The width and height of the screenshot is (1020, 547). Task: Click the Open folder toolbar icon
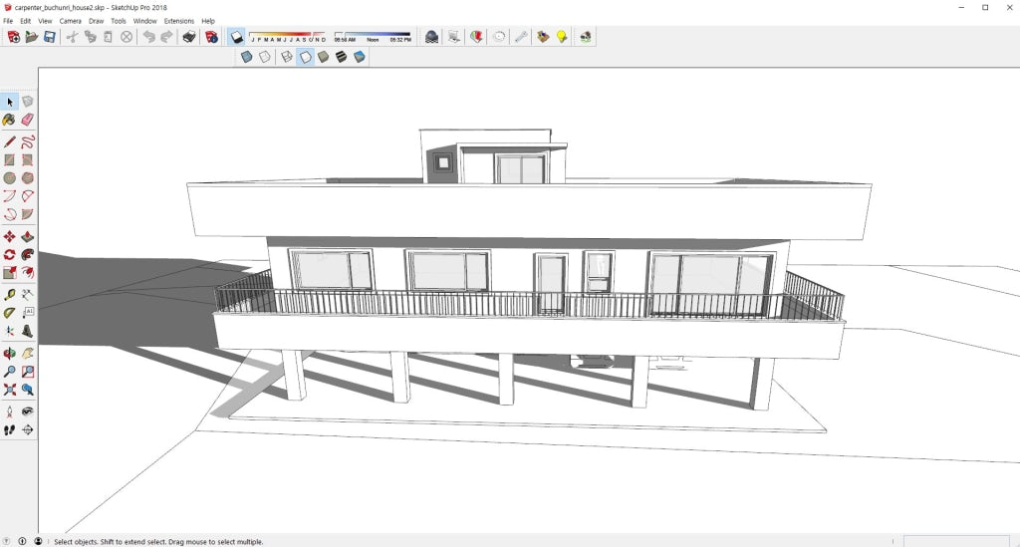31,37
